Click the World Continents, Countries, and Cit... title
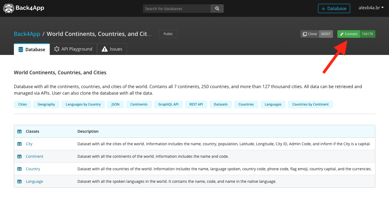The image size is (389, 198). click(x=99, y=34)
